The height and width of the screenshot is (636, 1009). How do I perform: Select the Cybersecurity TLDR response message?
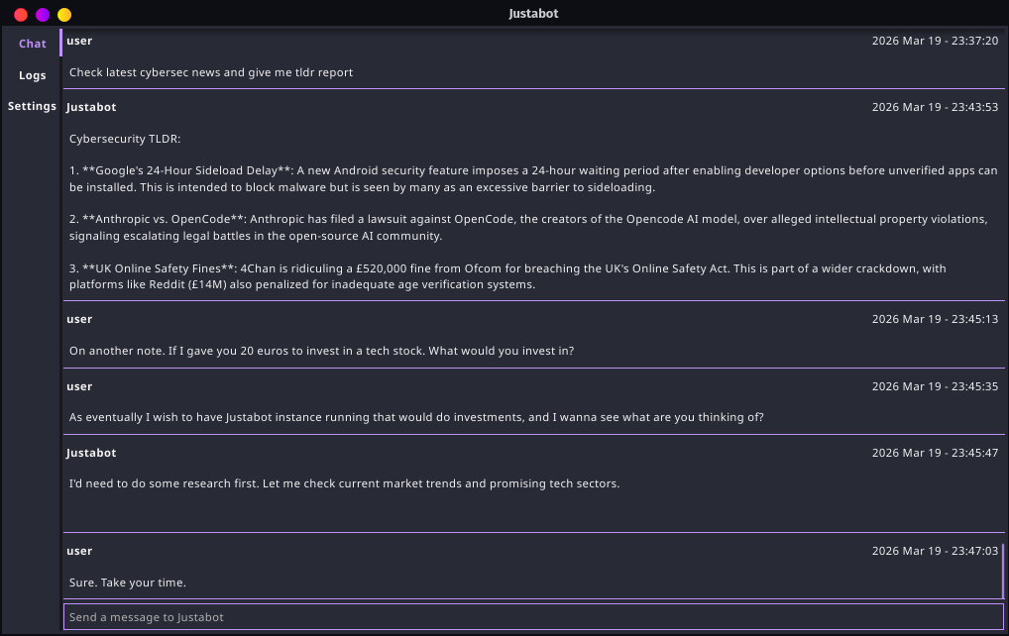pos(125,139)
